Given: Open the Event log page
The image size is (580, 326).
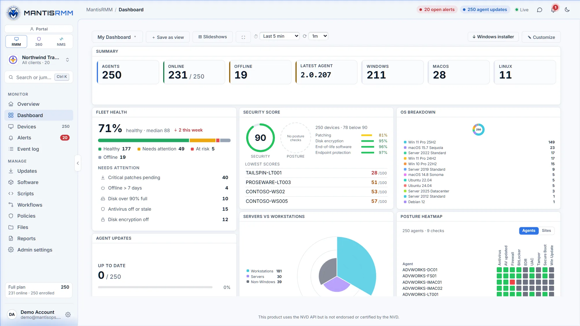Looking at the screenshot, I should tap(39, 149).
